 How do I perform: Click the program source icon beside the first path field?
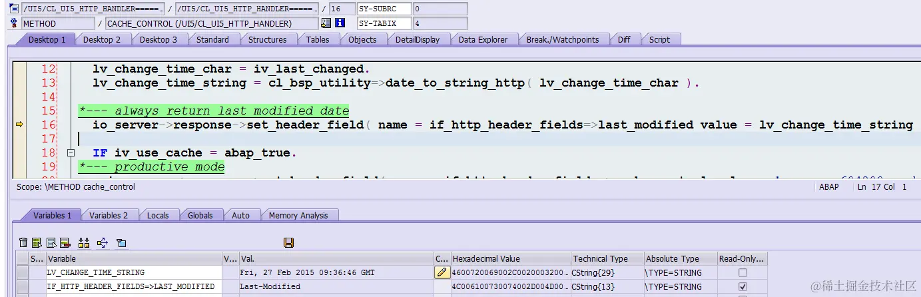(13, 9)
